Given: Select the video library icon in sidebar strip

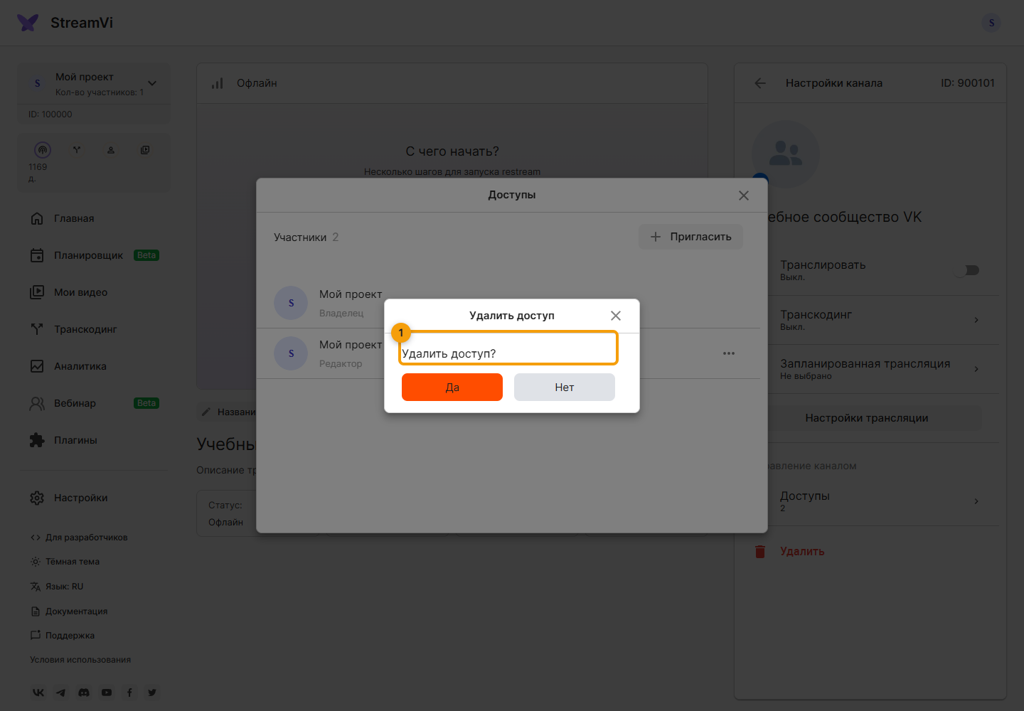Looking at the screenshot, I should (x=145, y=150).
